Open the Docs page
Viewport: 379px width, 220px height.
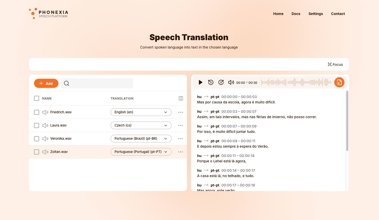tap(296, 14)
